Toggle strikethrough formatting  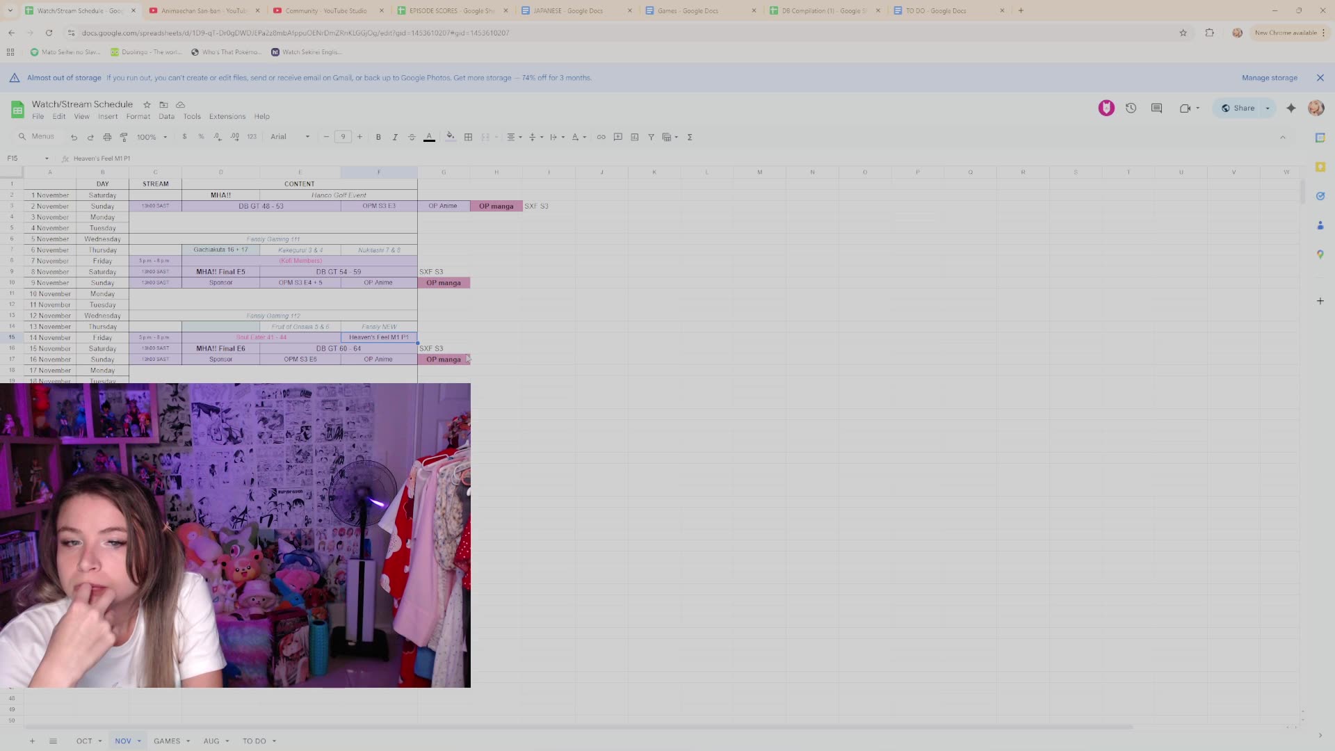[x=412, y=137]
